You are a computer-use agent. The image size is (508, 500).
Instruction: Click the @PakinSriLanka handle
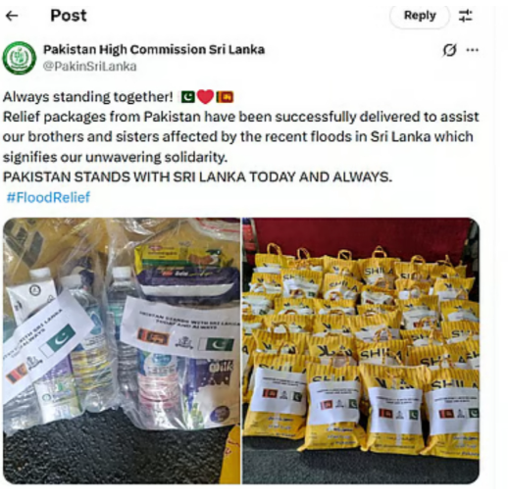pyautogui.click(x=90, y=67)
